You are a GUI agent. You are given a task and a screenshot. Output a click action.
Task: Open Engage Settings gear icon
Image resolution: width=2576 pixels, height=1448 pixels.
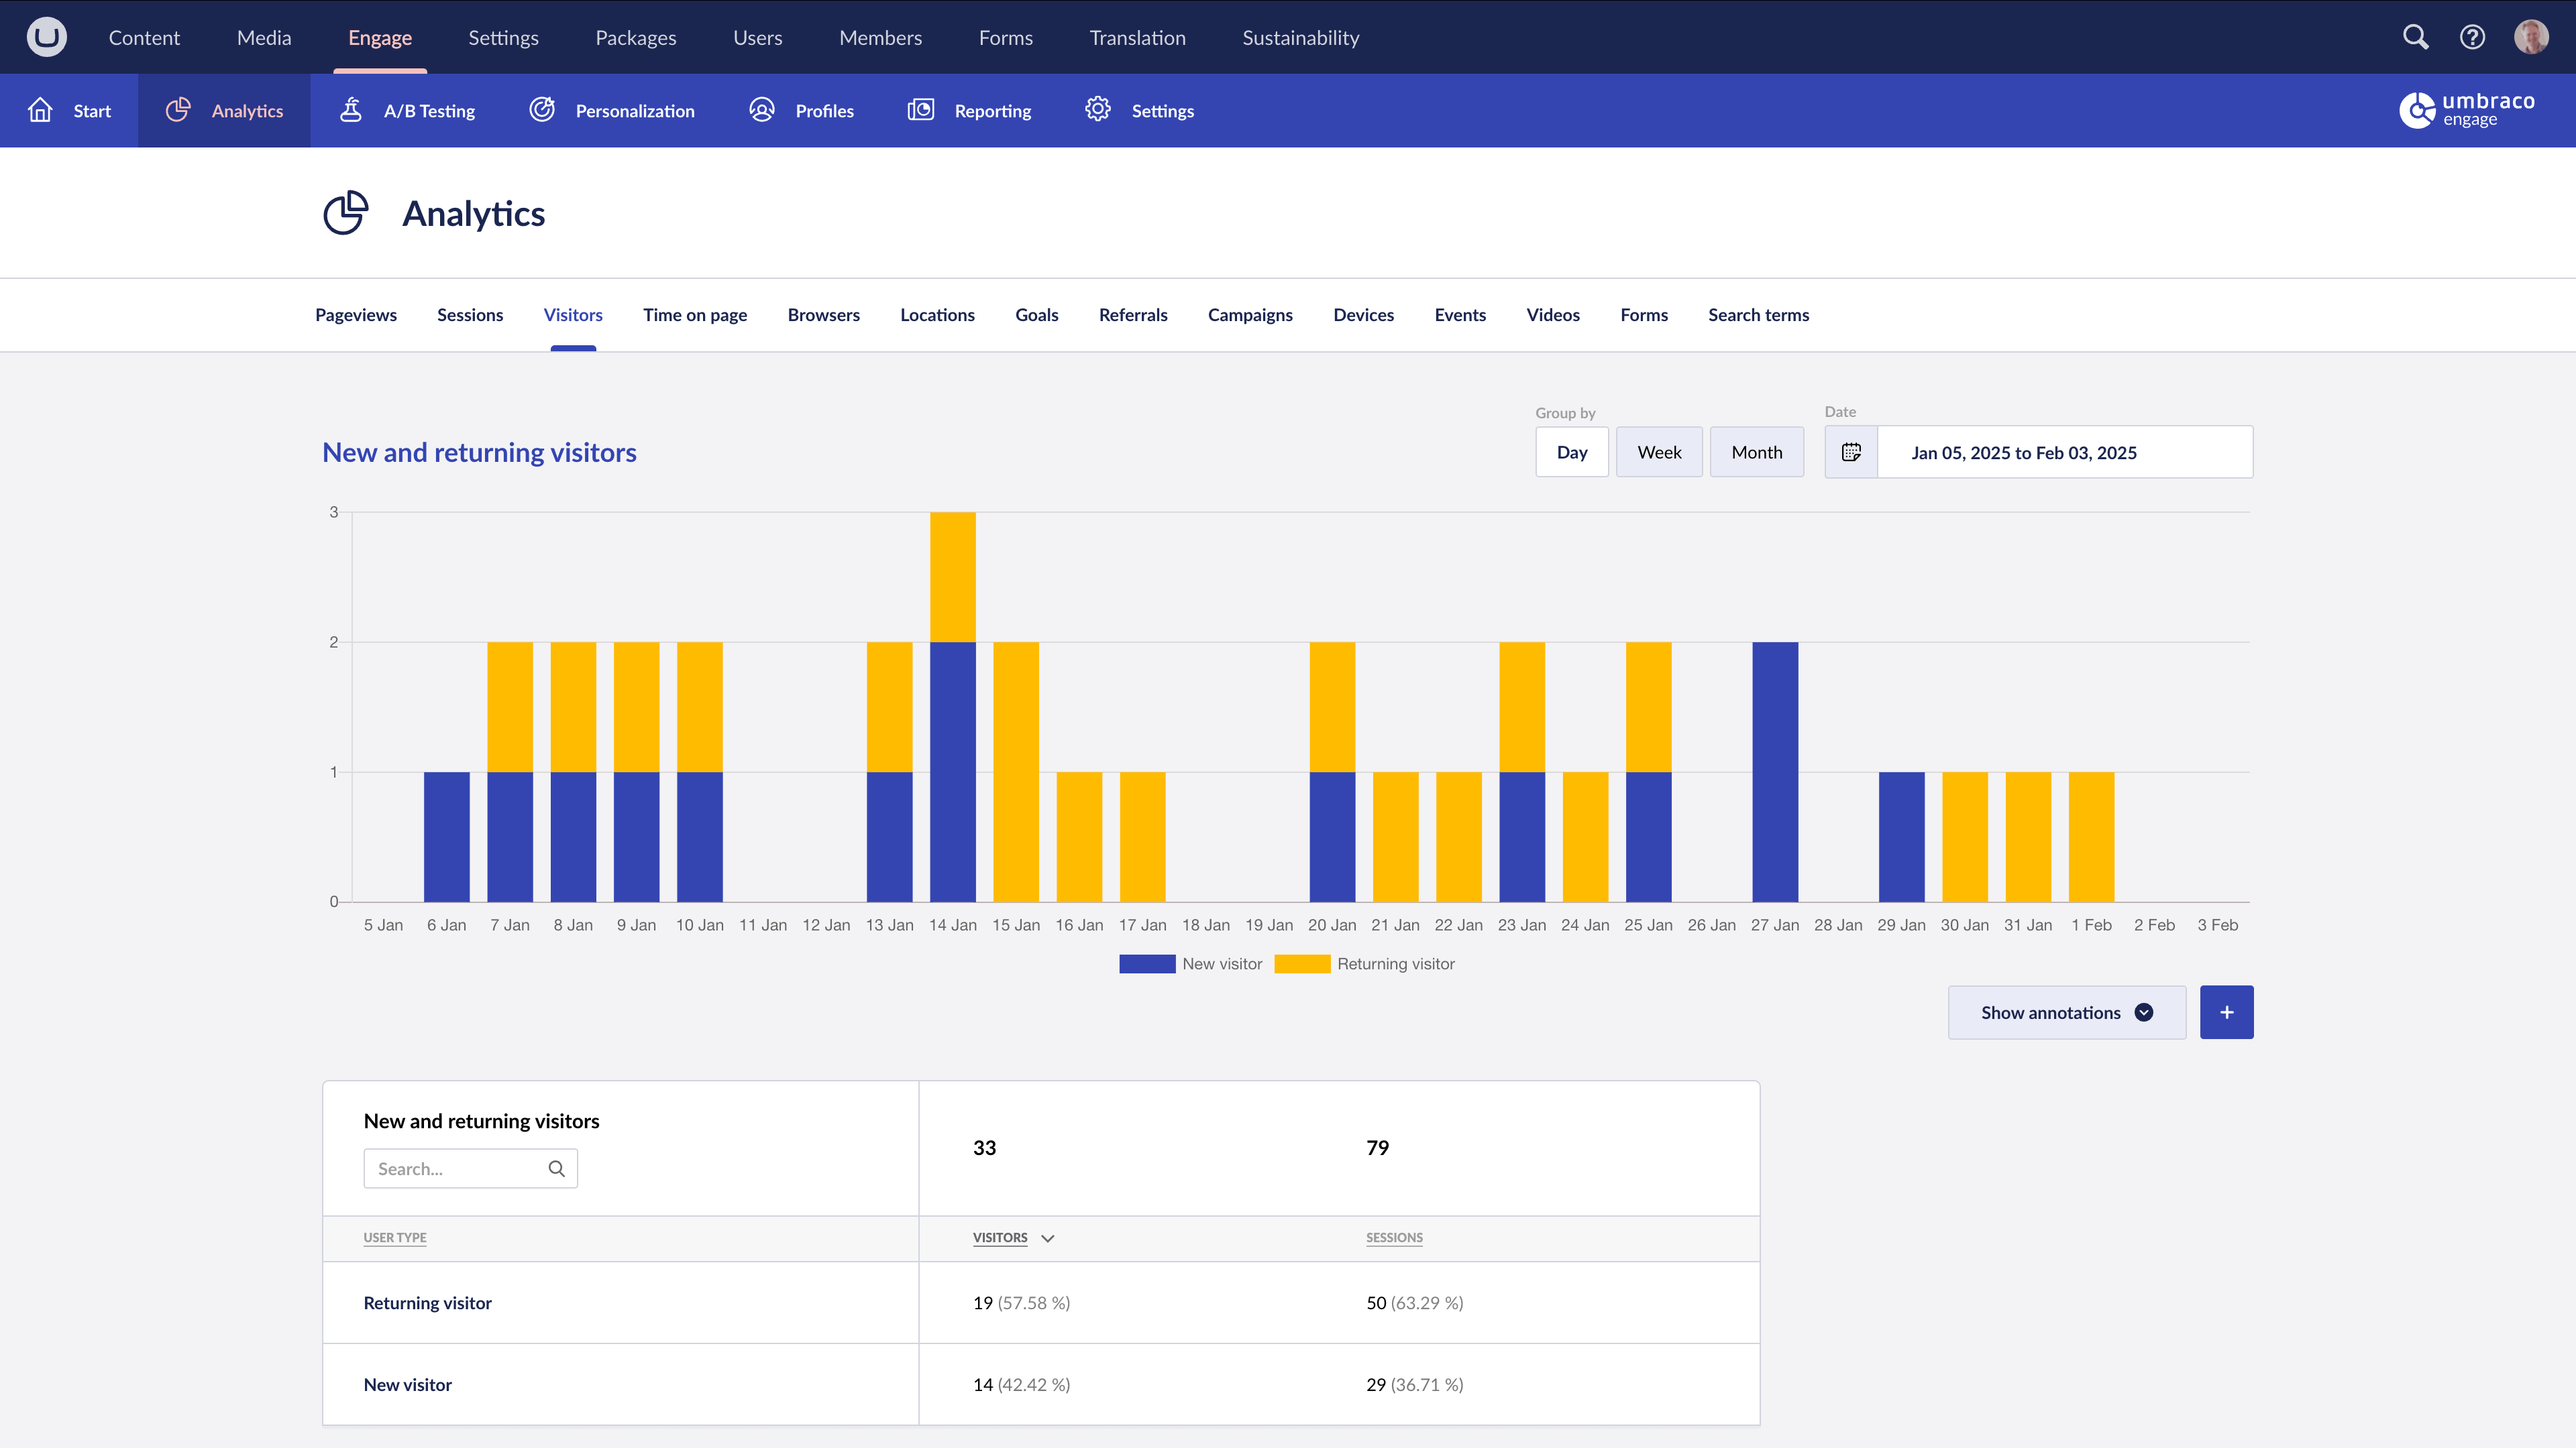pyautogui.click(x=1098, y=110)
